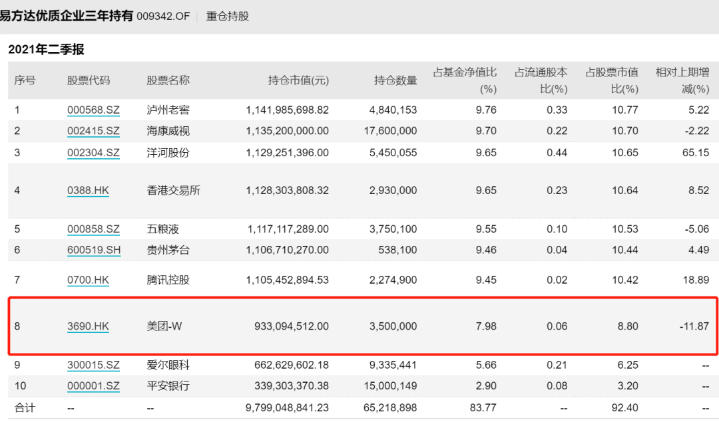
Task: Click holding quantity 2,930,000
Action: click(x=393, y=191)
